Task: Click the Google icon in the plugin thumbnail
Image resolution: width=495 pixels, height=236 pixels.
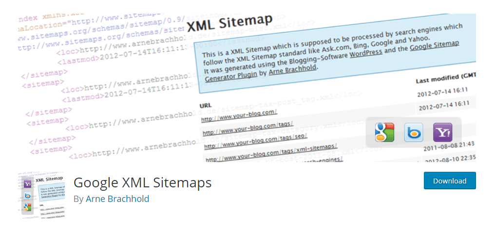Action: click(x=28, y=207)
